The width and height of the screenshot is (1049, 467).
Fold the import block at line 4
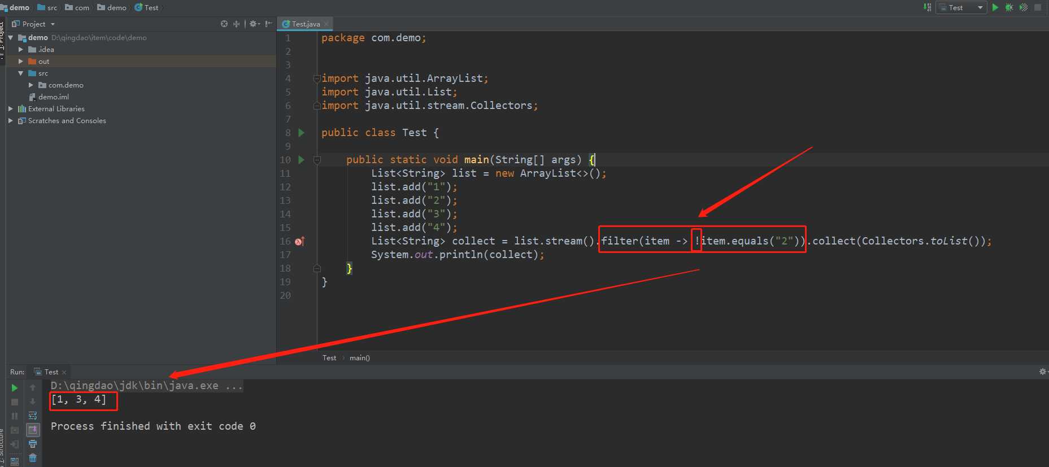point(317,78)
